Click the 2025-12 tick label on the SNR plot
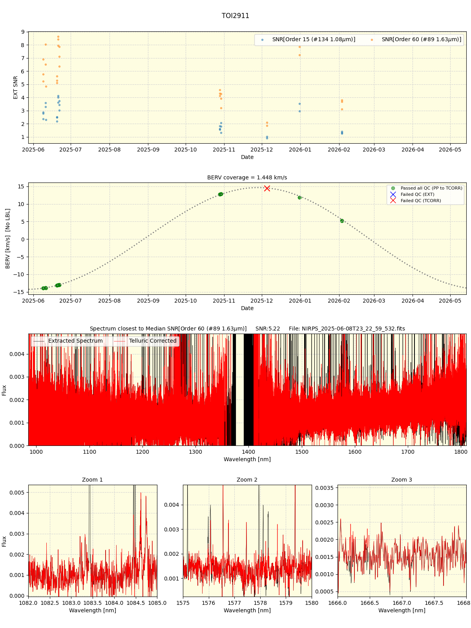This screenshot has width=471, height=628. (x=261, y=150)
